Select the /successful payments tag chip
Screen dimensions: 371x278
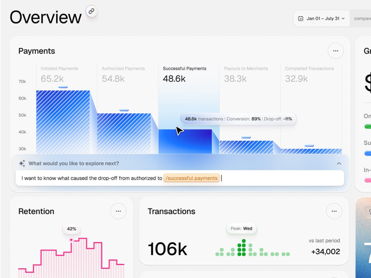click(x=191, y=178)
